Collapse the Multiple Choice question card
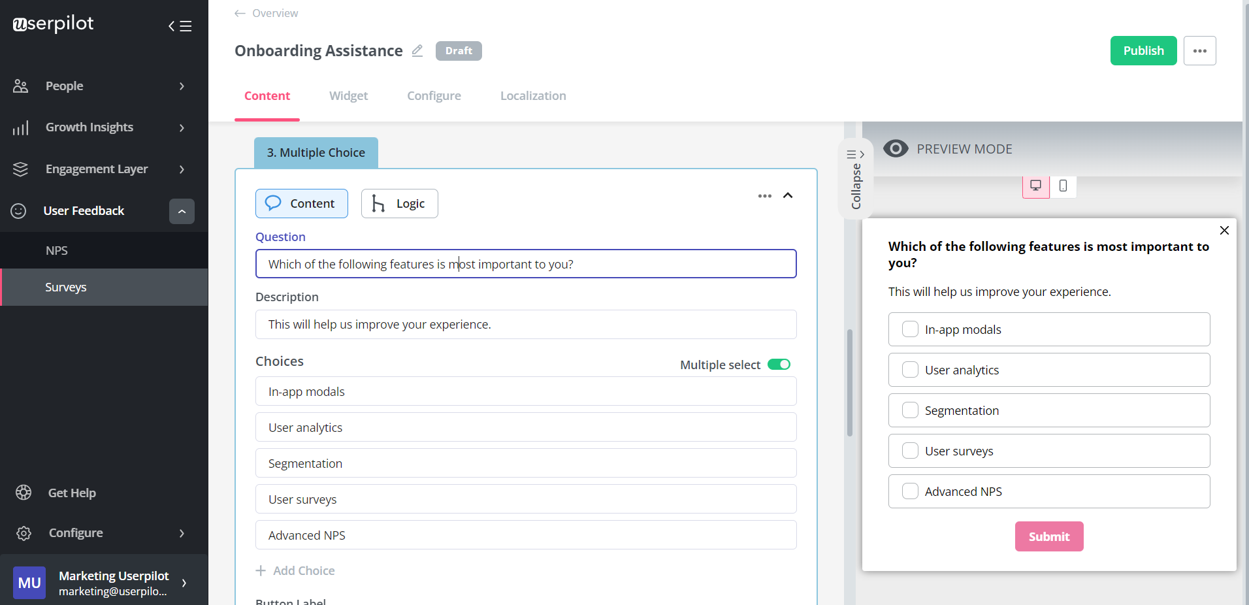The height and width of the screenshot is (605, 1249). [x=788, y=195]
